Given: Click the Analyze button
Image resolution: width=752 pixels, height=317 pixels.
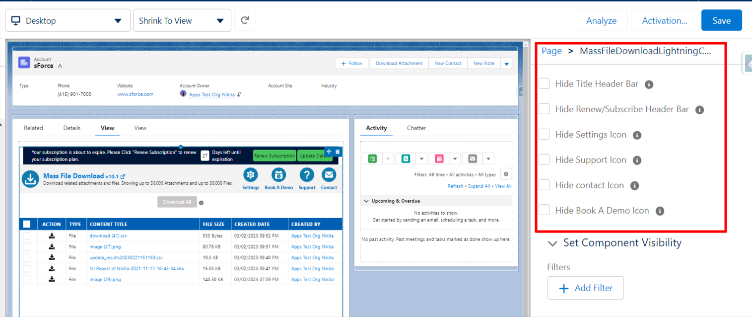Looking at the screenshot, I should coord(601,20).
